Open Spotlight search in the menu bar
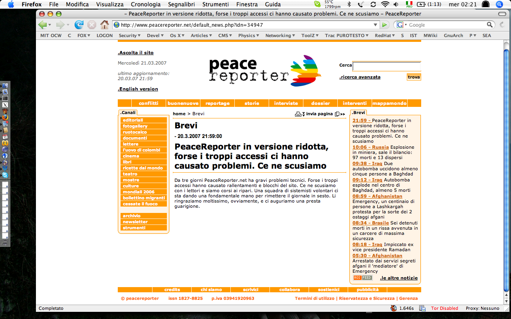511x319 pixels. tap(499, 4)
